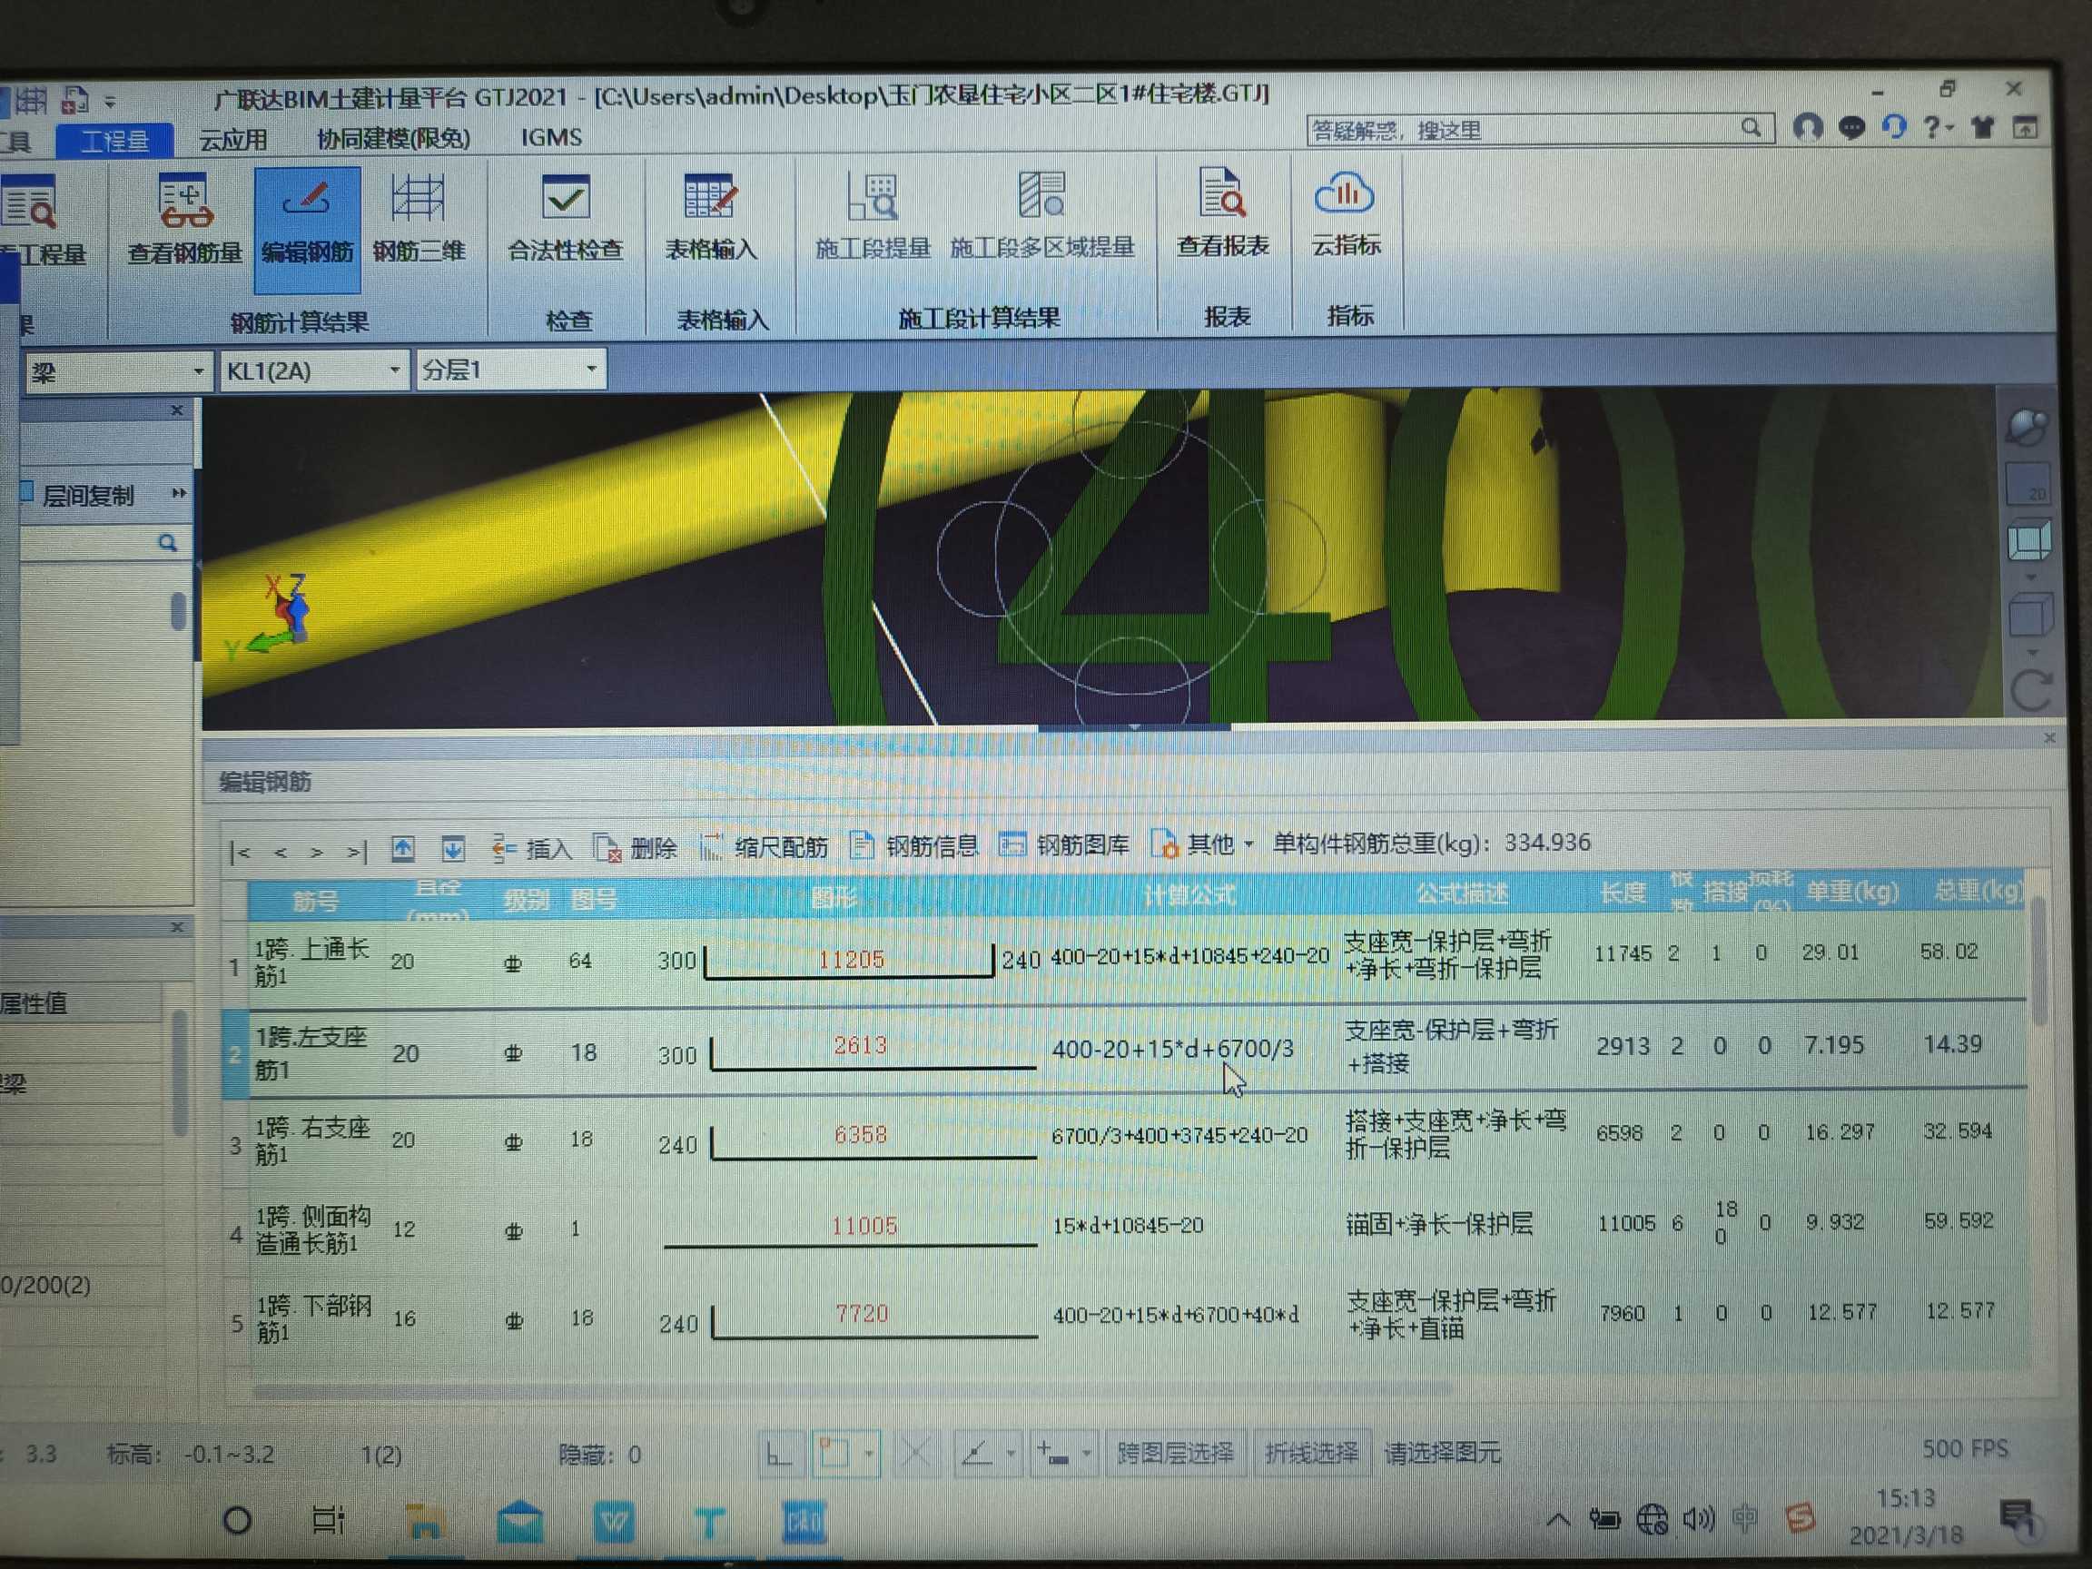The height and width of the screenshot is (1569, 2092).
Task: Go to first rebar record
Action: point(241,852)
